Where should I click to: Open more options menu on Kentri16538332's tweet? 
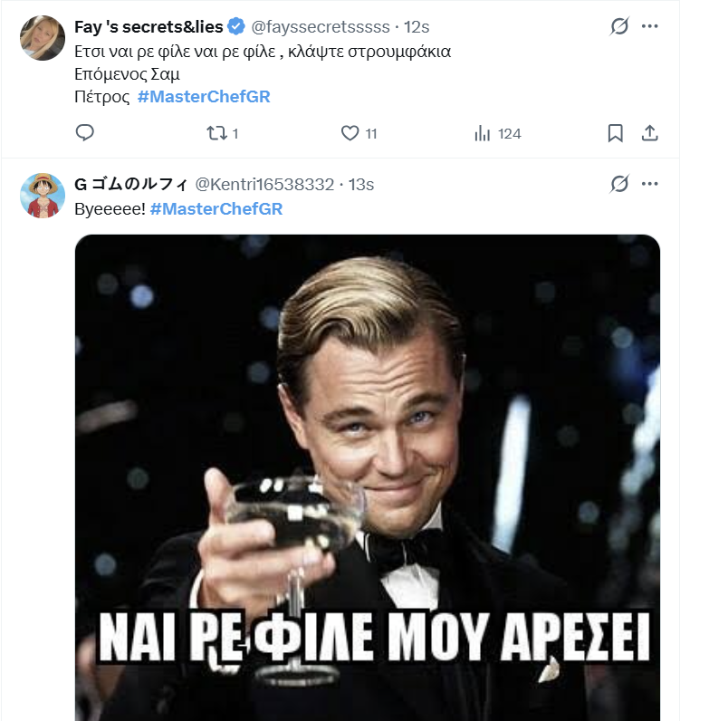pos(649,184)
